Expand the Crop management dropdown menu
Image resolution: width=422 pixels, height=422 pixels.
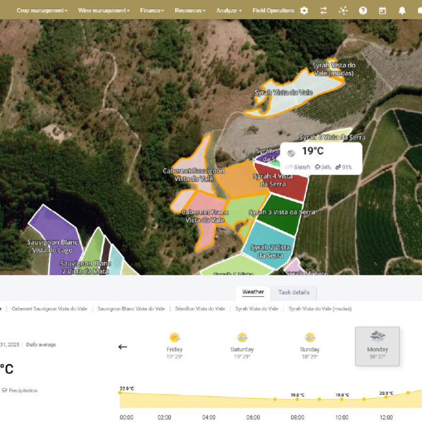(42, 10)
